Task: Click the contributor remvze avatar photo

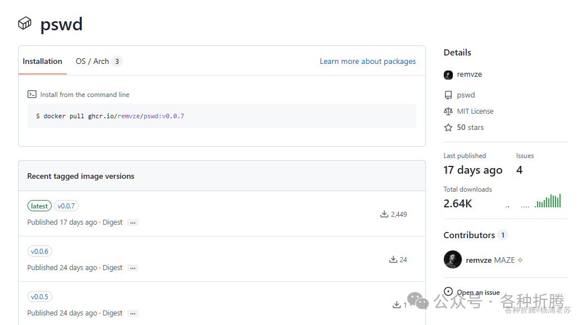Action: coord(452,259)
